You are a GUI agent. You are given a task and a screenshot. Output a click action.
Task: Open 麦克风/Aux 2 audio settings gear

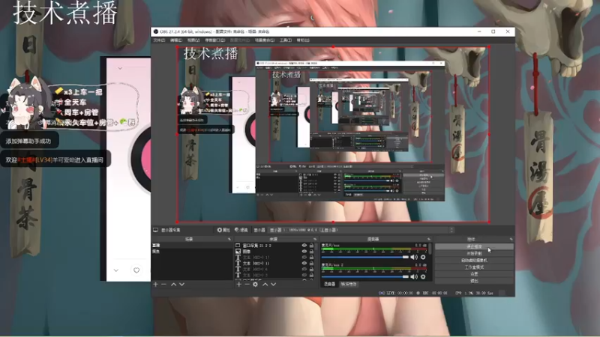click(423, 276)
